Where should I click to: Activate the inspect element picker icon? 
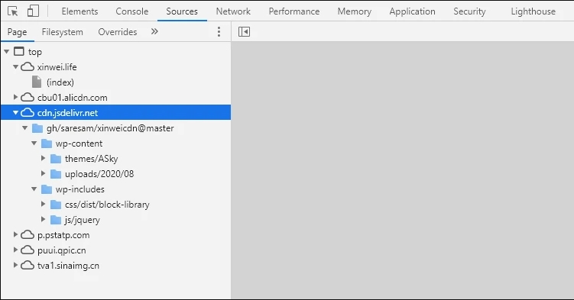tap(13, 11)
